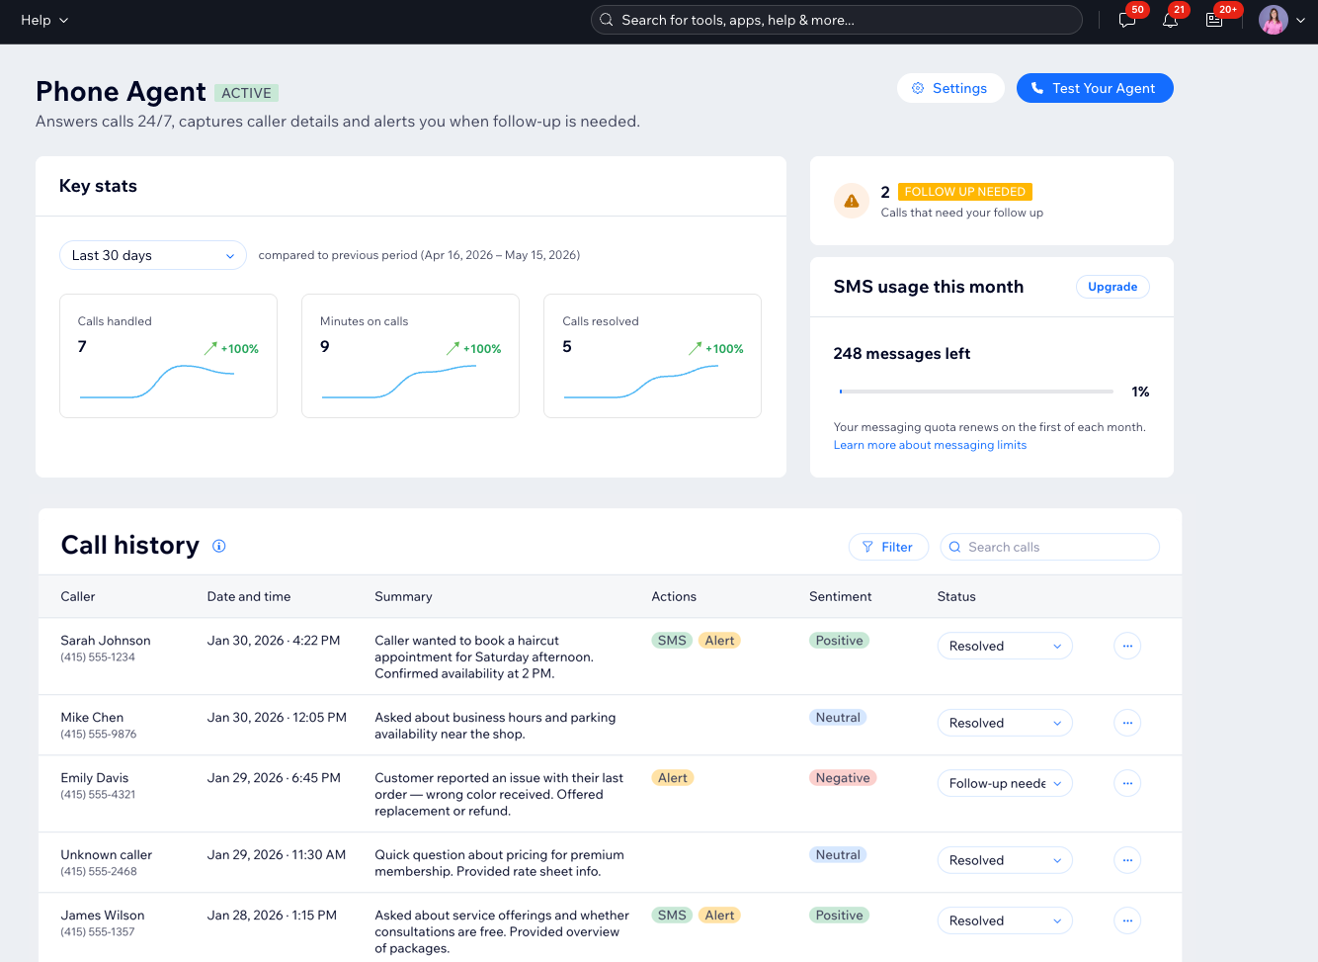Click the Caller column header
Screen dimensions: 1318x962
click(78, 596)
